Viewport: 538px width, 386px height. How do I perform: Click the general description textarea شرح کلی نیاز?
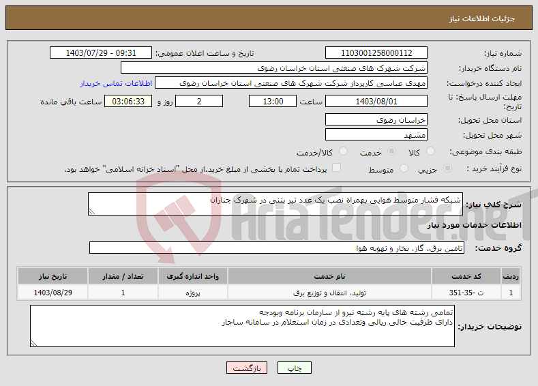(275, 204)
